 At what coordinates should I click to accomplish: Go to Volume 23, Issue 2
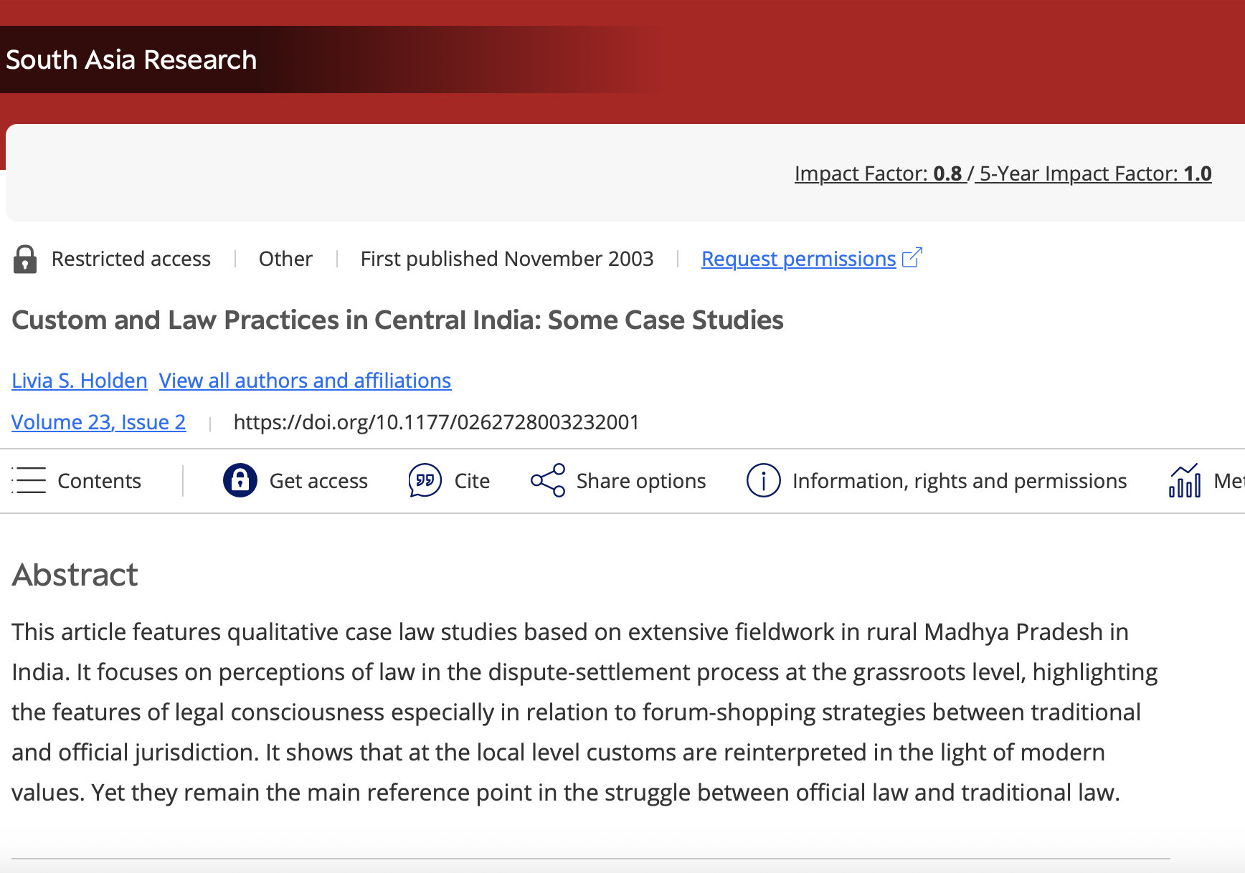pos(99,422)
